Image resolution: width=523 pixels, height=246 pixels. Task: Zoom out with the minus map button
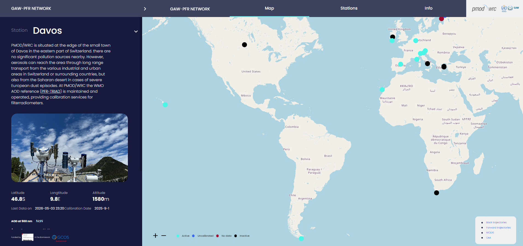point(164,236)
